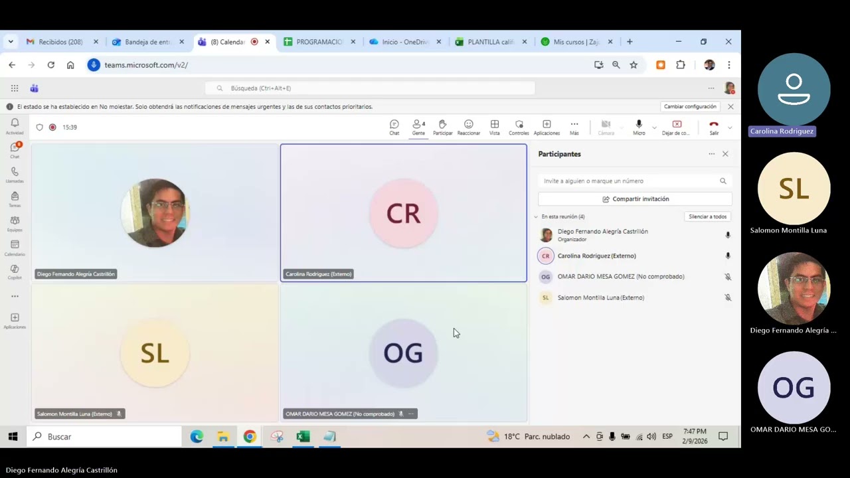The height and width of the screenshot is (478, 850).
Task: Toggle the Cámara button
Action: pyautogui.click(x=606, y=127)
